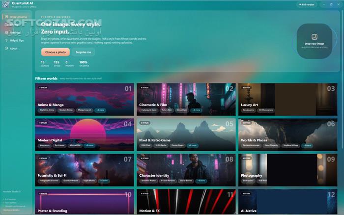Screen dimensions: 344x215
Task: Click the Drop your image picture icon
Action: [315, 37]
